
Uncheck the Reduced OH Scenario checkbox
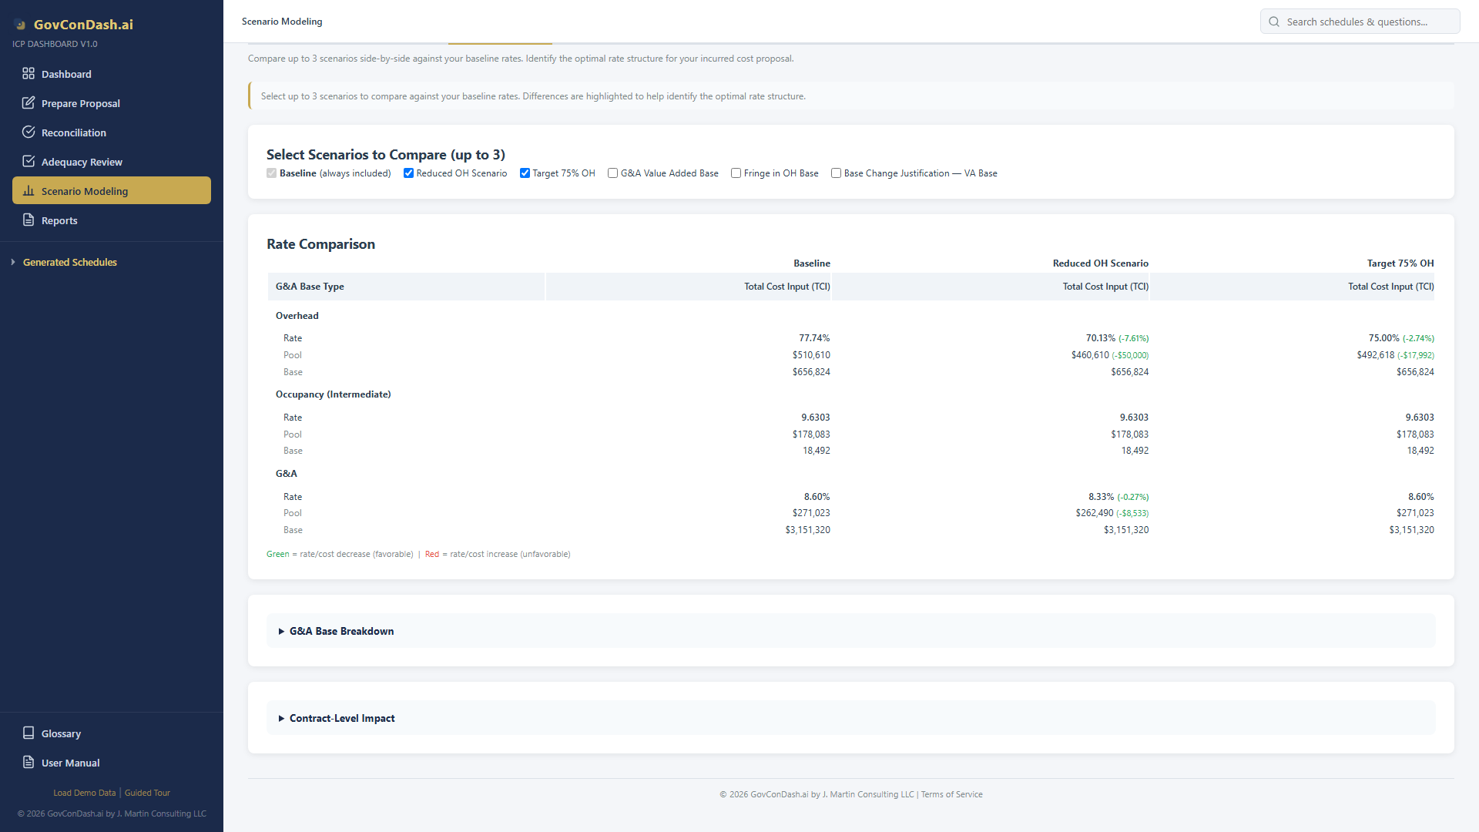[x=408, y=173]
